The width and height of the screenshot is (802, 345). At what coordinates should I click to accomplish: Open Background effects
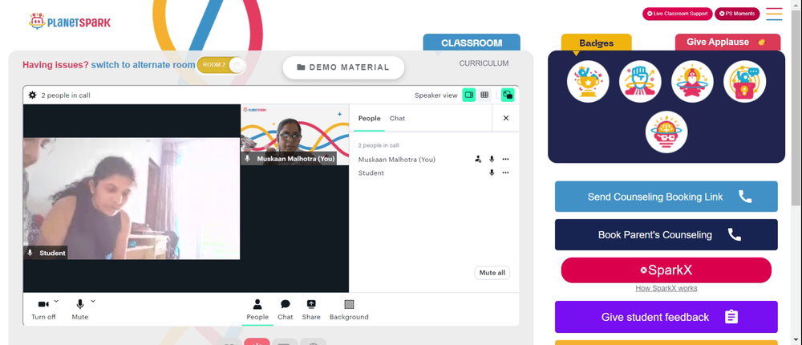point(349,310)
